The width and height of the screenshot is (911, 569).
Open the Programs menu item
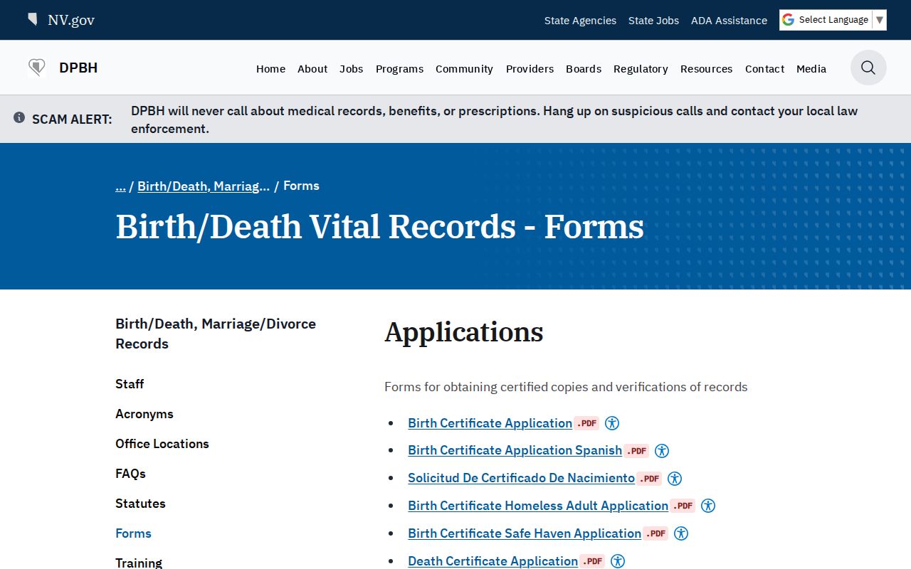[399, 69]
